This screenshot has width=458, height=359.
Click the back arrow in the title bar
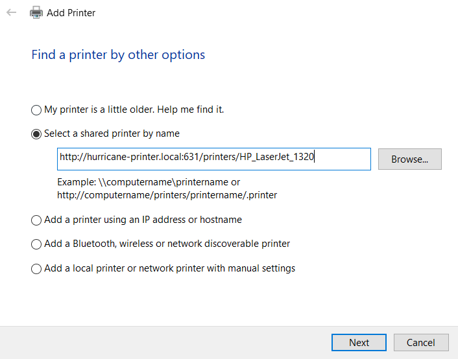11,12
